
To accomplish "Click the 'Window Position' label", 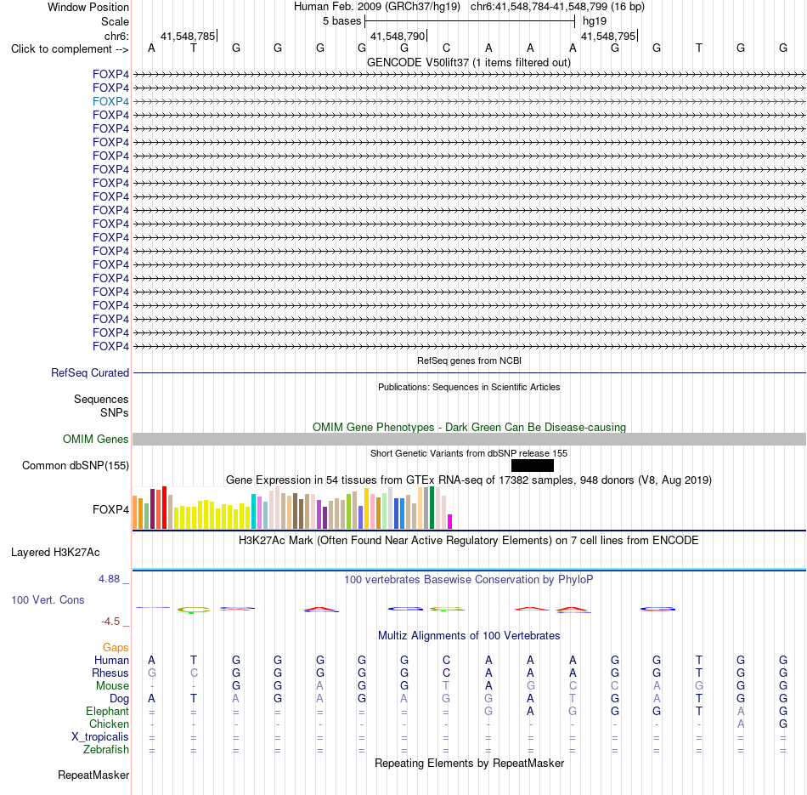I will 88,7.
